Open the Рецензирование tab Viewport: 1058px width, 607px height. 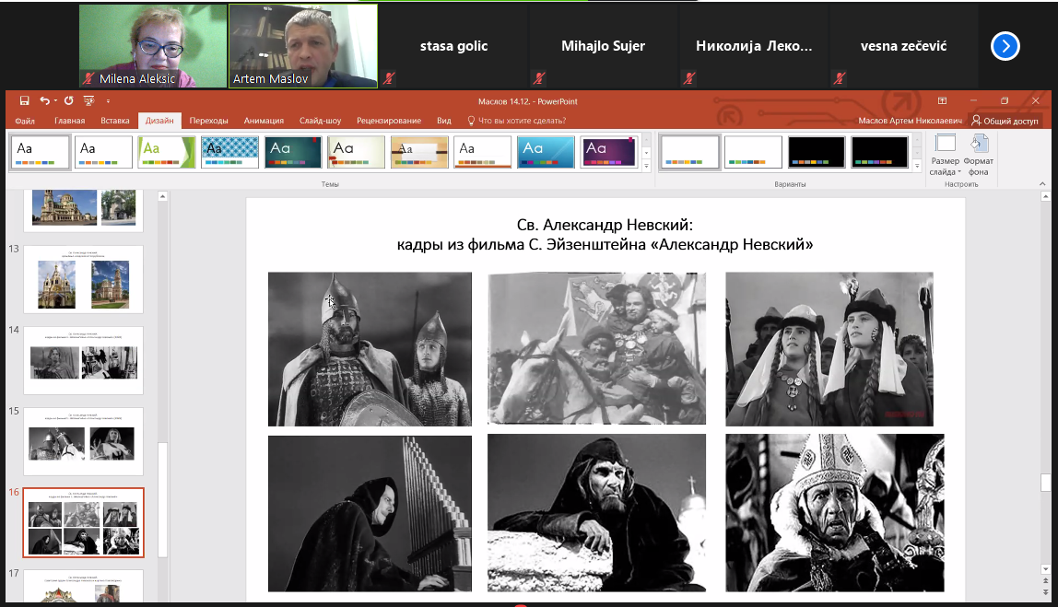click(x=389, y=121)
